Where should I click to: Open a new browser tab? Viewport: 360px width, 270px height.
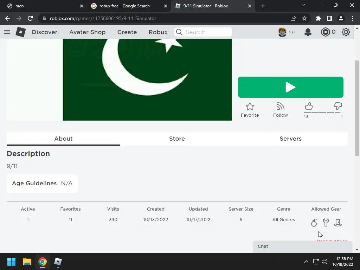pyautogui.click(x=263, y=6)
